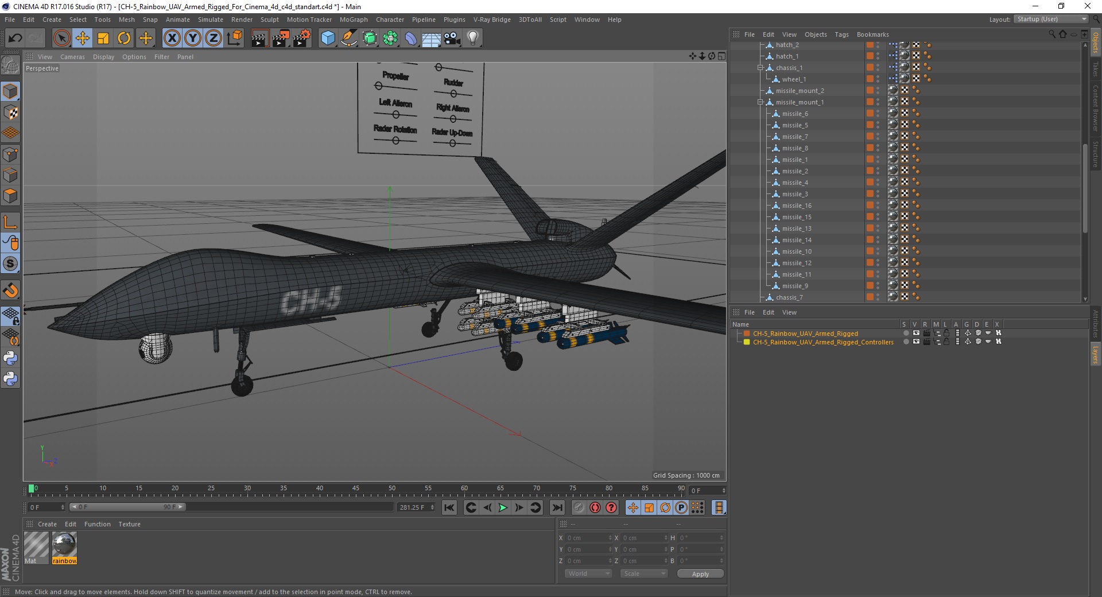Click orange color swatch of CH-5_Rainbow_UAV_Armed_Rigged layer
The width and height of the screenshot is (1102, 597).
tap(747, 334)
